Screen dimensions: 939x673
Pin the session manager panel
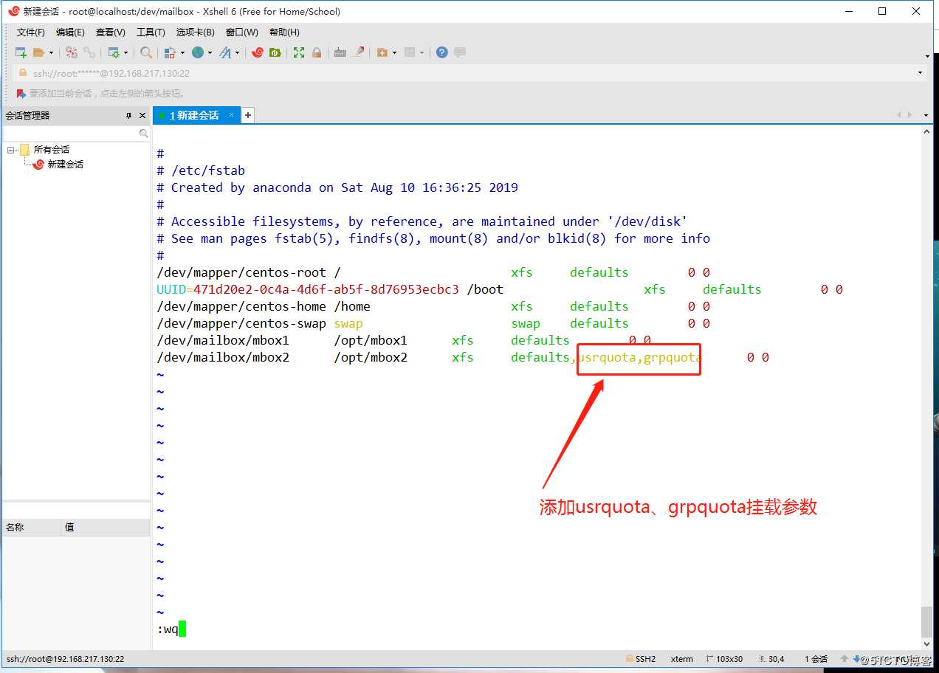(x=128, y=116)
